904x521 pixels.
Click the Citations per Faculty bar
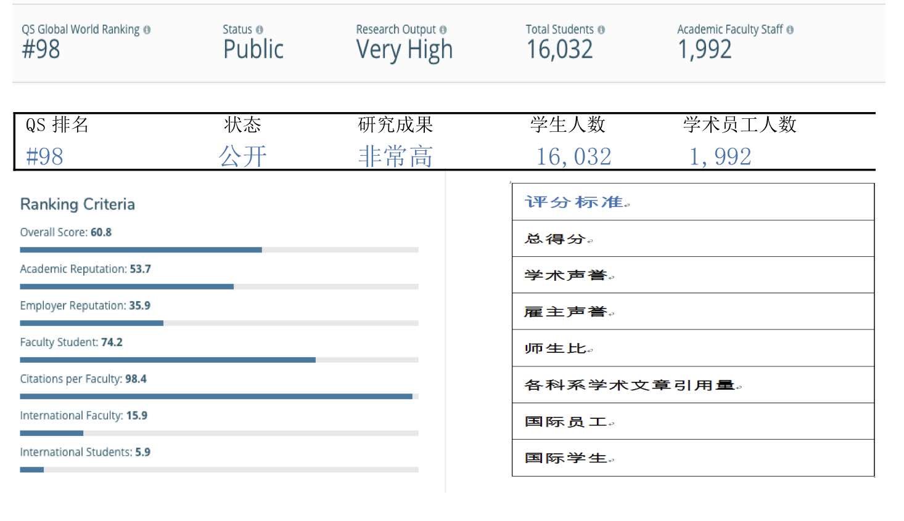(x=219, y=397)
